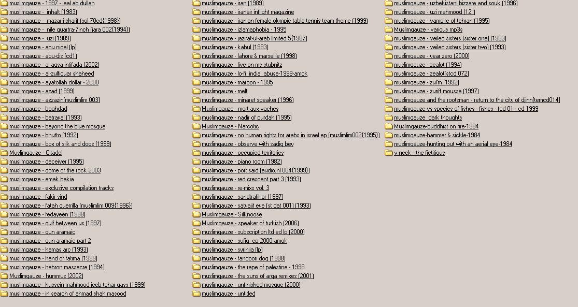Select 'muslimgauze - hamas arc (1993)' entry
The height and width of the screenshot is (307, 578).
[49, 250]
